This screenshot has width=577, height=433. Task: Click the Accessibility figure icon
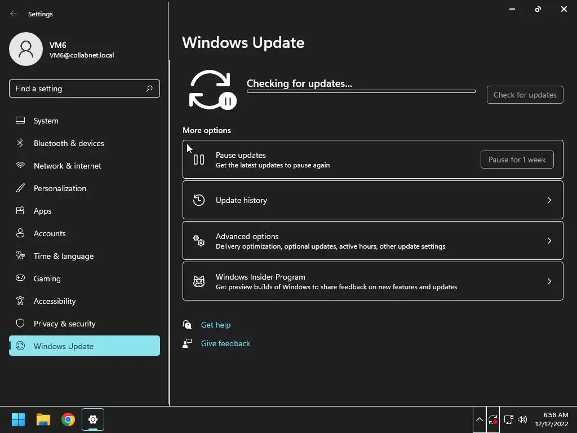20,301
